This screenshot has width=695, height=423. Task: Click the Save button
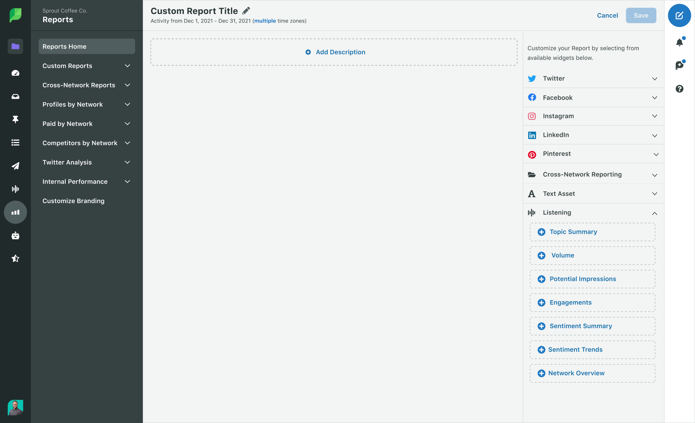pos(641,15)
